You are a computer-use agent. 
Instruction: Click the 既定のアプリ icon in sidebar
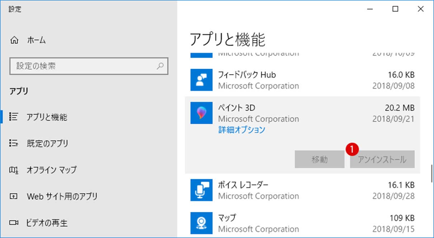pyautogui.click(x=14, y=143)
